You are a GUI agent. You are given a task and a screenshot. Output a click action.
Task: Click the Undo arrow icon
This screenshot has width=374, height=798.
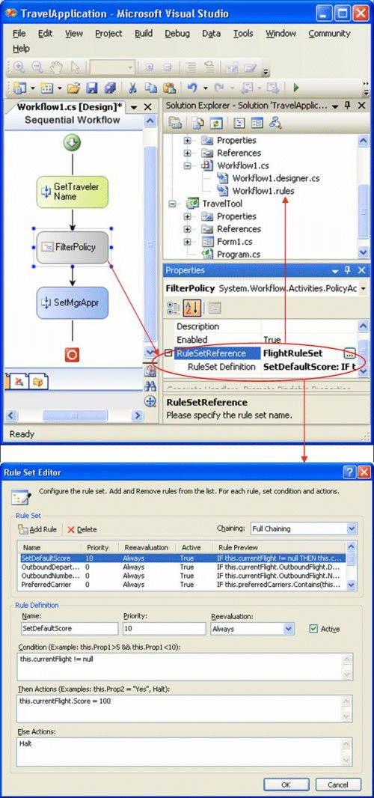pyautogui.click(x=191, y=88)
